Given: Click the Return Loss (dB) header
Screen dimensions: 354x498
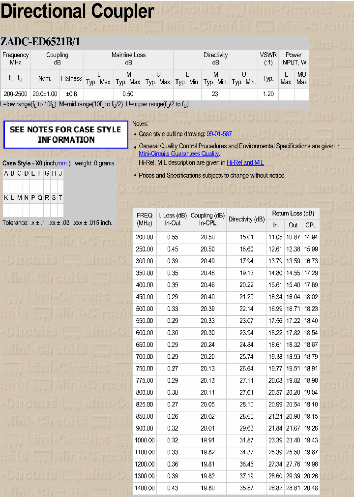Looking at the screenshot, I should coord(293,214).
